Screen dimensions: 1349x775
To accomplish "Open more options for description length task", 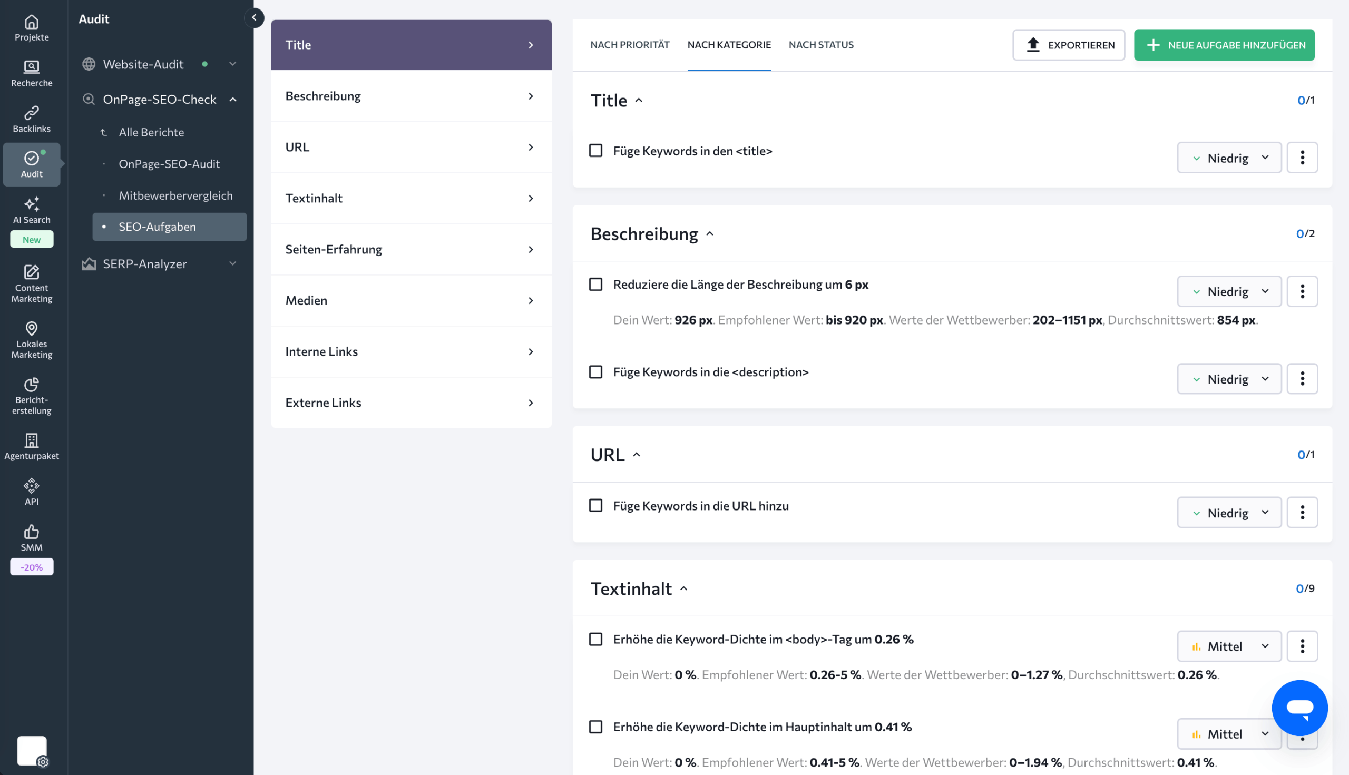I will (1302, 291).
